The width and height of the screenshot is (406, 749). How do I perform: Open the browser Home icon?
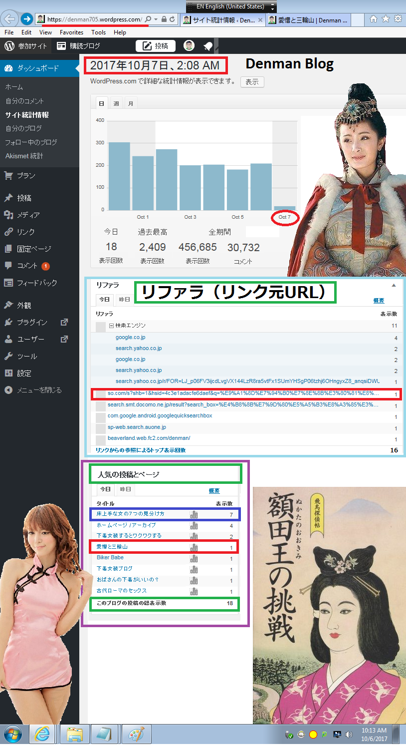[373, 19]
